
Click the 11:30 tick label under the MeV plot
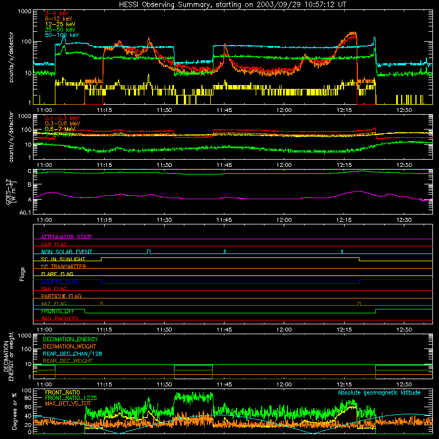pyautogui.click(x=164, y=165)
